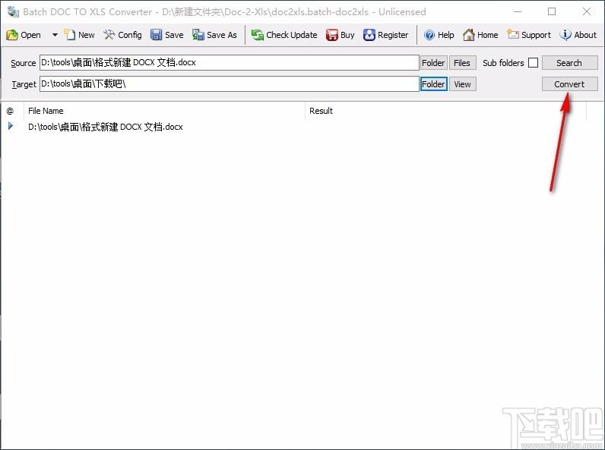The height and width of the screenshot is (450, 605).
Task: Click the View button for Target
Action: tap(462, 84)
